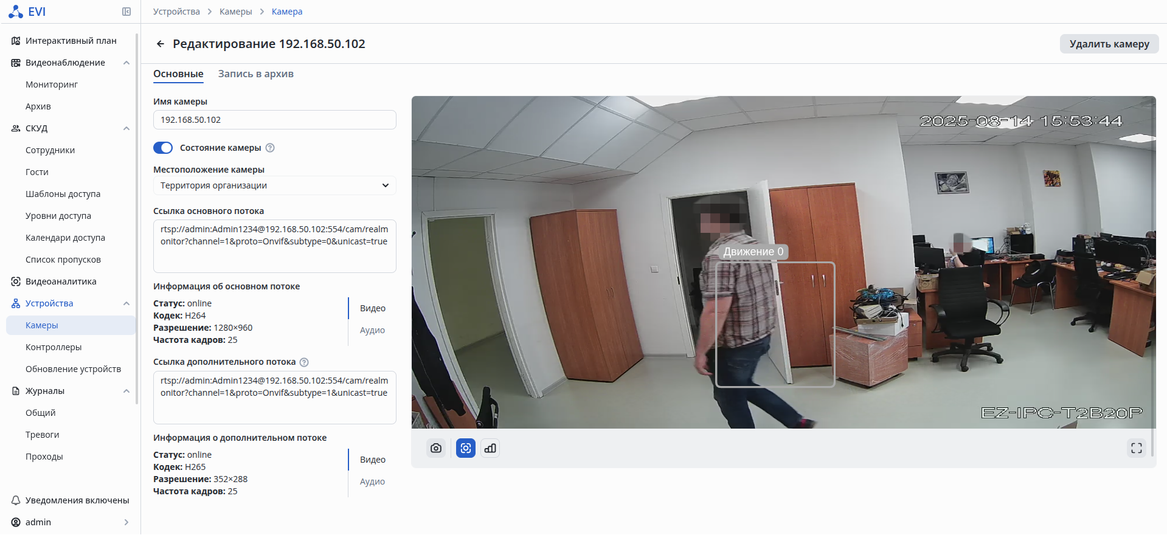Take a snapshot with the camera icon
The height and width of the screenshot is (535, 1167).
[436, 448]
